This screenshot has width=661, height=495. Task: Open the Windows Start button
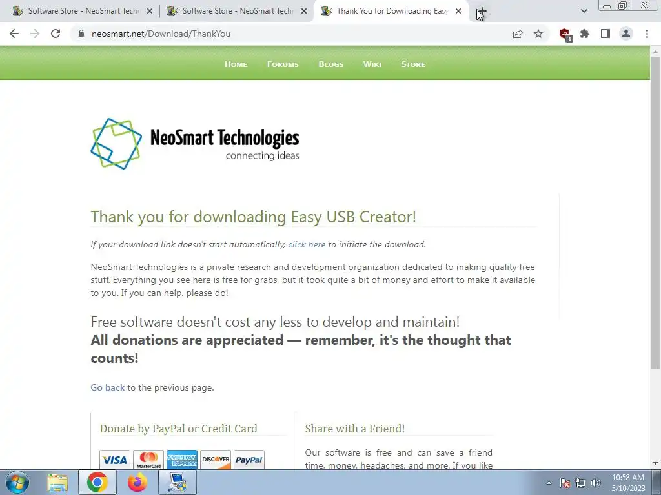pyautogui.click(x=17, y=482)
